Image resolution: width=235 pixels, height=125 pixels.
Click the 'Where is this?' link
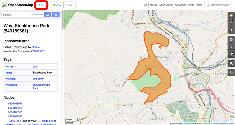[x=37, y=14]
